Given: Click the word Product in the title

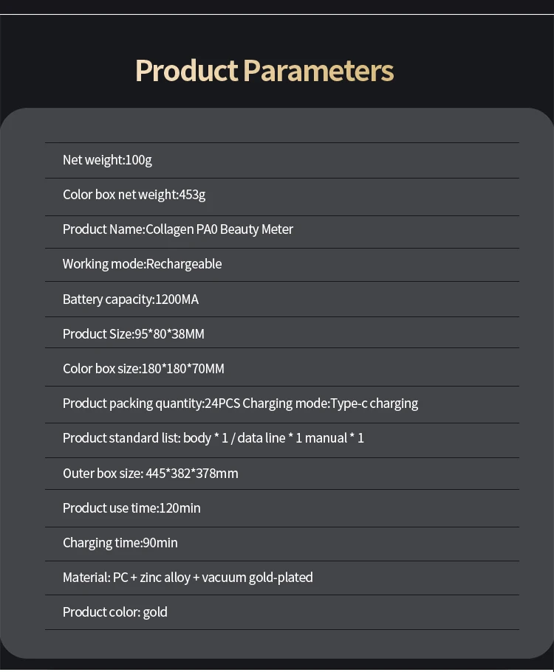Looking at the screenshot, I should [186, 71].
